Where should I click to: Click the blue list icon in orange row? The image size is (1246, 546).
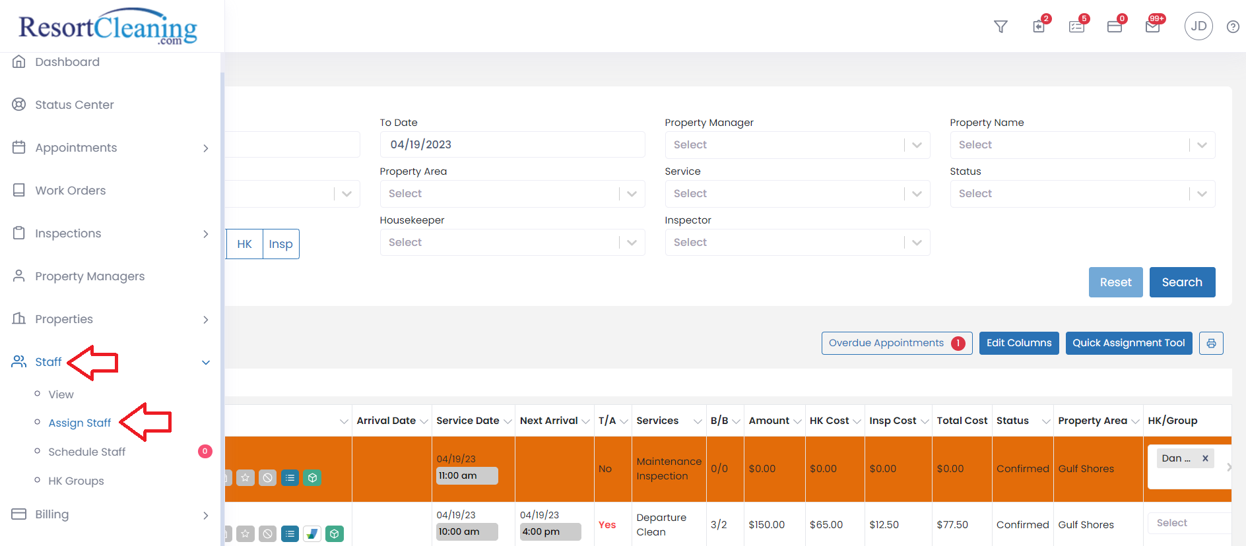(290, 477)
